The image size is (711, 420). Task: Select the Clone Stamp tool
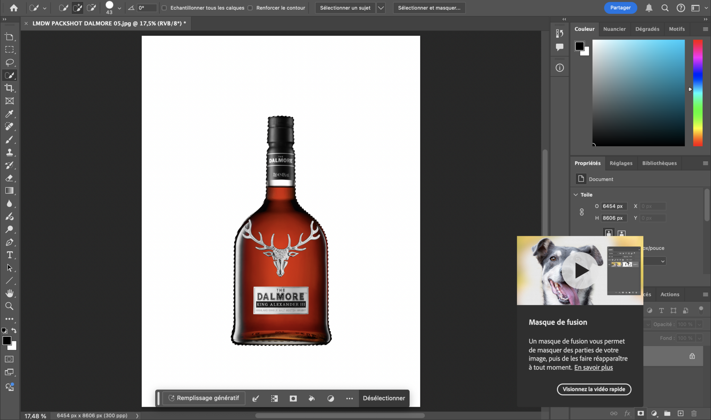(9, 152)
